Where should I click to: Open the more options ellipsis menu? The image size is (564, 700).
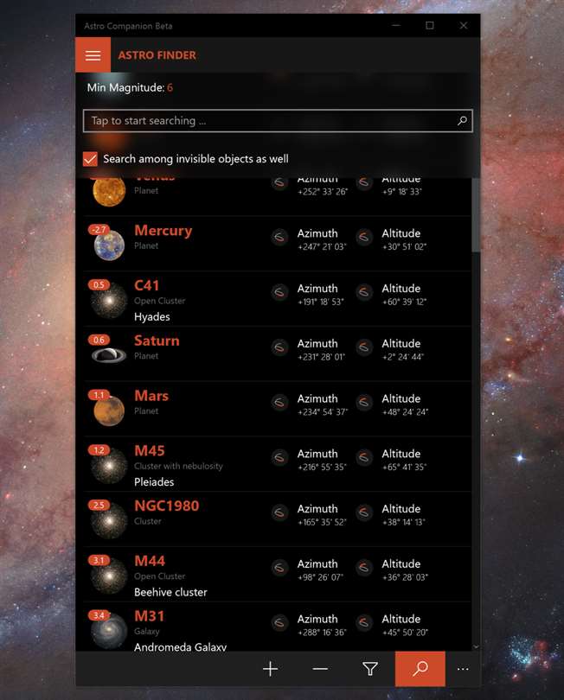pyautogui.click(x=463, y=669)
